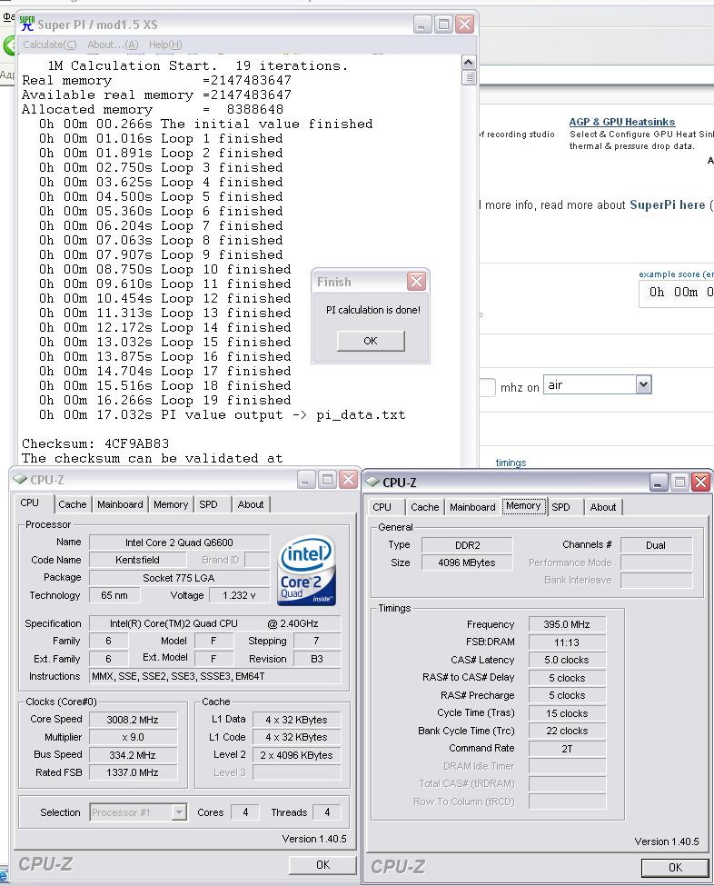Select Memory tab in right CPU-Z
The width and height of the screenshot is (714, 886).
click(x=523, y=506)
